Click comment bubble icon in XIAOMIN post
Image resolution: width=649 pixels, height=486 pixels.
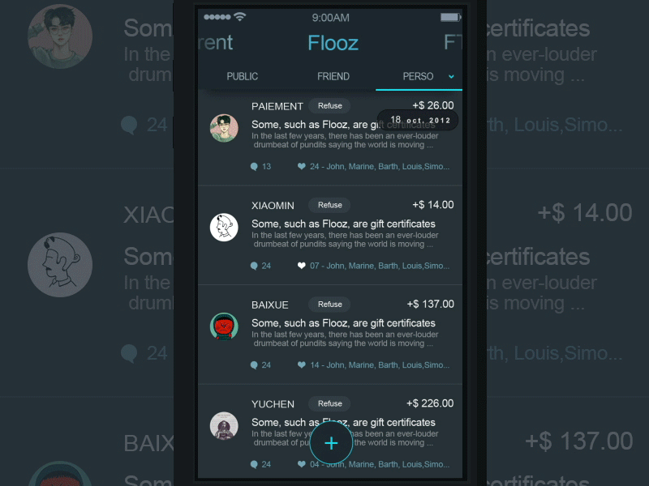(254, 266)
